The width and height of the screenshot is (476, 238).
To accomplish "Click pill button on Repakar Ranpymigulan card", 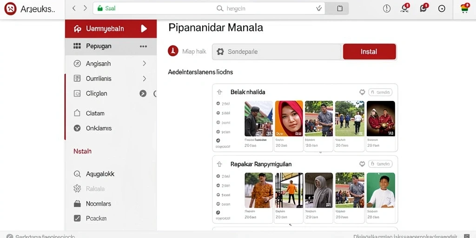I will [x=380, y=164].
